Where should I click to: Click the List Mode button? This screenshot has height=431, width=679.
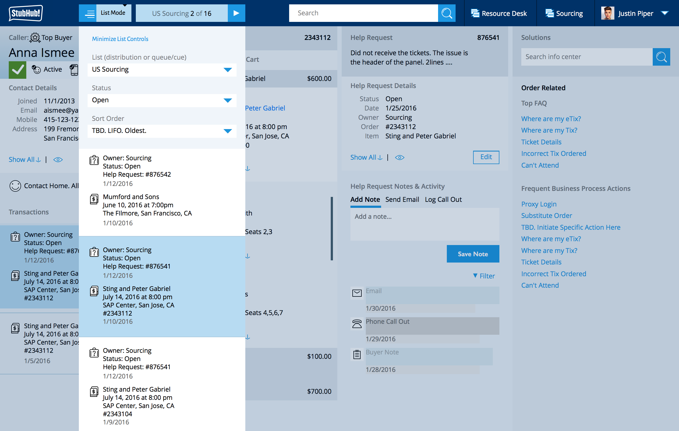(x=114, y=13)
